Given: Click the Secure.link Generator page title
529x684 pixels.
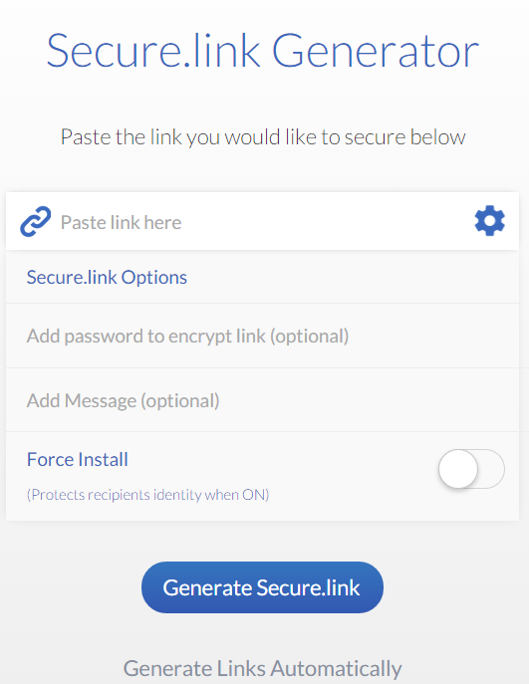Looking at the screenshot, I should click(x=263, y=52).
